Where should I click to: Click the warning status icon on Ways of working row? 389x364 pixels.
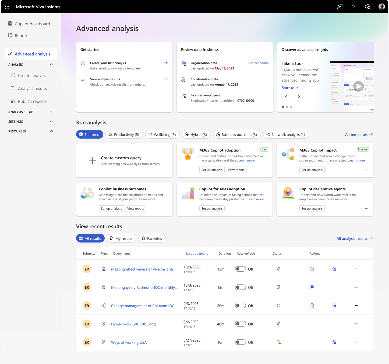pyautogui.click(x=279, y=342)
